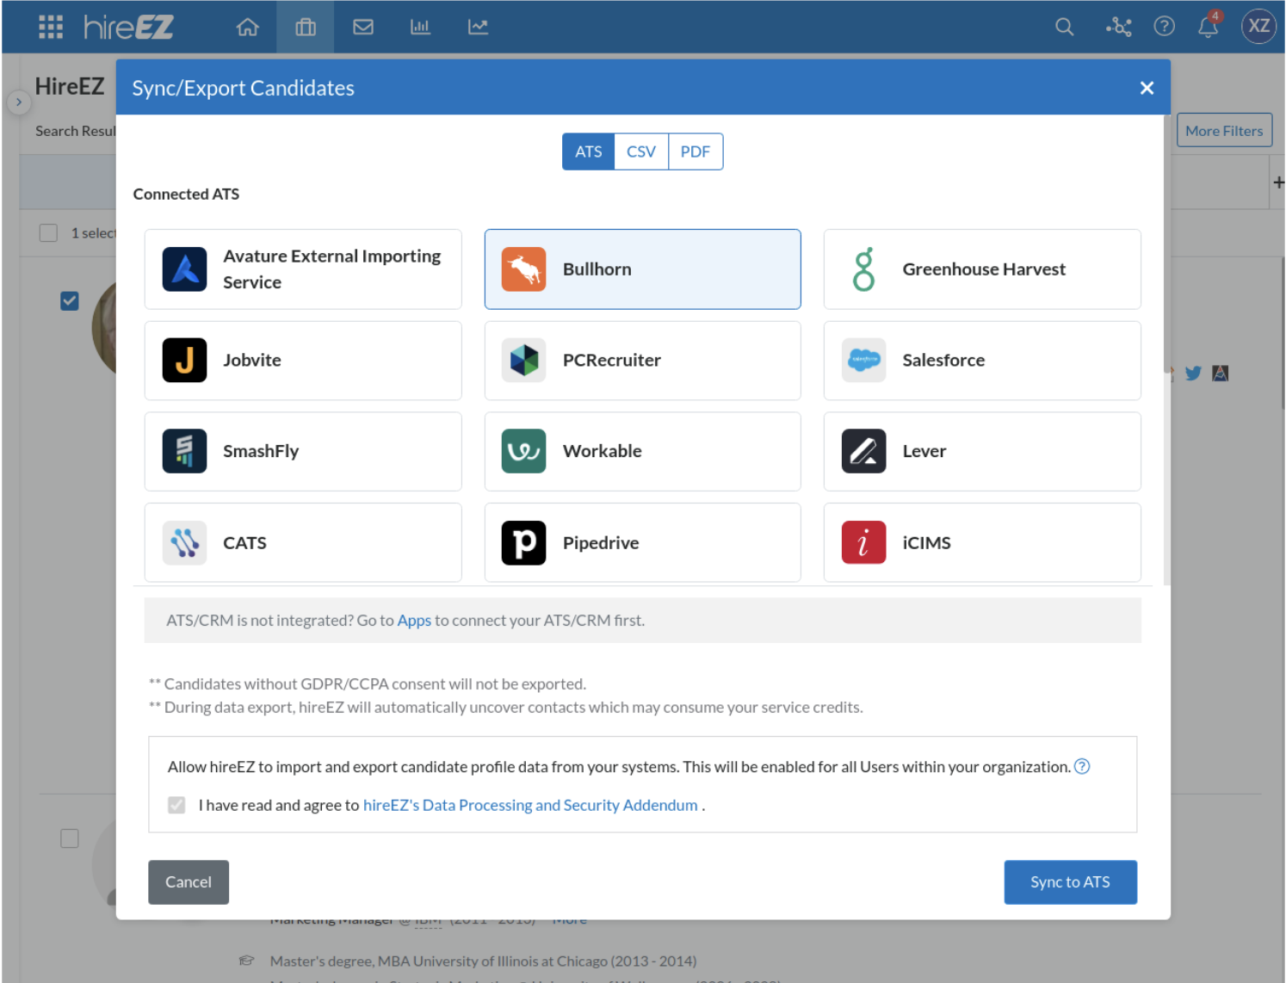Open the bar chart reports icon

tap(420, 28)
